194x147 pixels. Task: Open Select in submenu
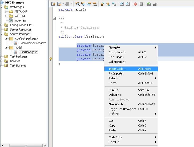click(131, 142)
